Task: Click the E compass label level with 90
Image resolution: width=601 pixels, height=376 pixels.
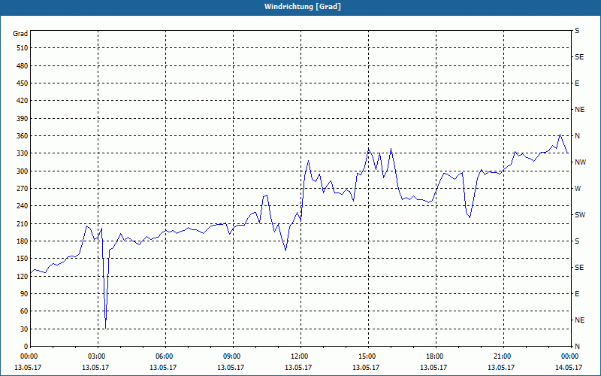Action: (x=577, y=294)
